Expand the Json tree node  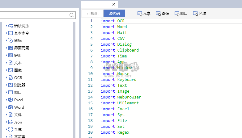[x=6, y=122]
